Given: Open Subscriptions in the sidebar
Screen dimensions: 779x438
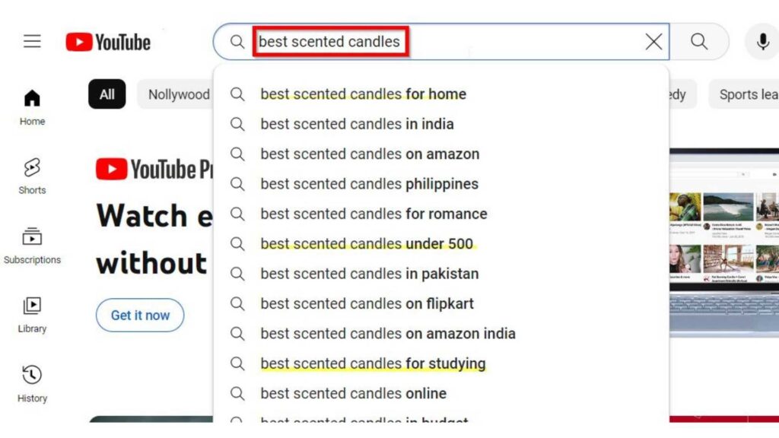Looking at the screenshot, I should point(32,246).
